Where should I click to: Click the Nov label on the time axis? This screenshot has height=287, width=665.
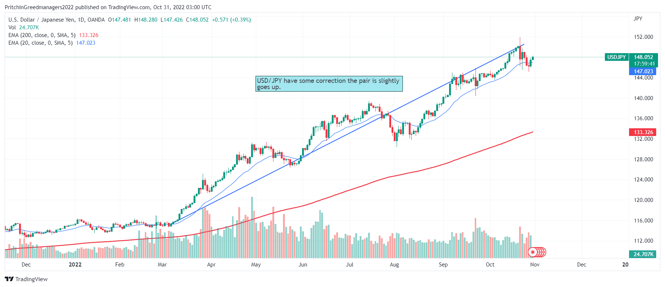coord(535,264)
